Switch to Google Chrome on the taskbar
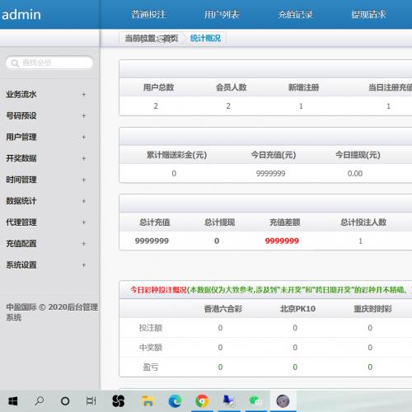The height and width of the screenshot is (412, 412). coord(202,401)
